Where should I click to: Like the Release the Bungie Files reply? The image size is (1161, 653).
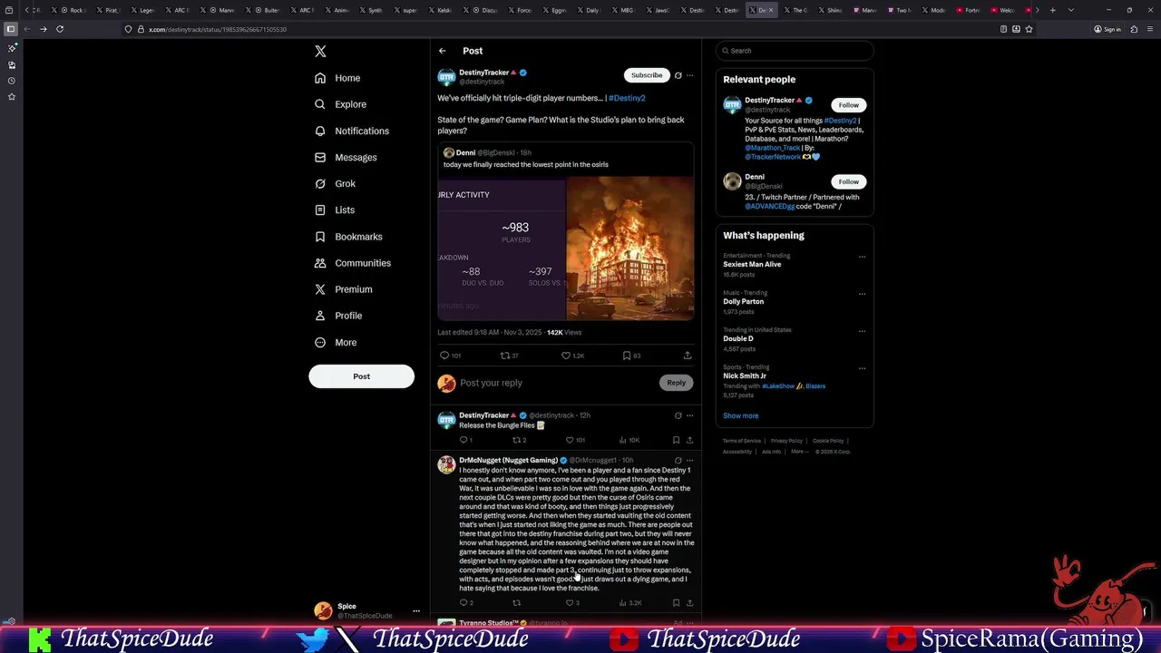574,440
